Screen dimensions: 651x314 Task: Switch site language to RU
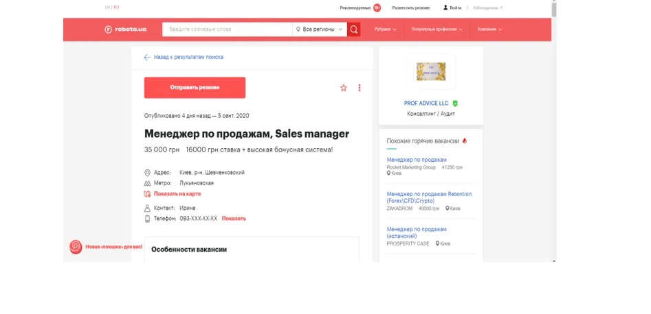click(116, 8)
